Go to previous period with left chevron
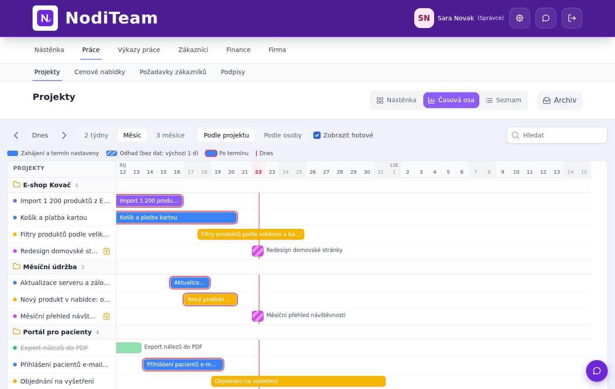This screenshot has height=389, width=615. pos(16,135)
